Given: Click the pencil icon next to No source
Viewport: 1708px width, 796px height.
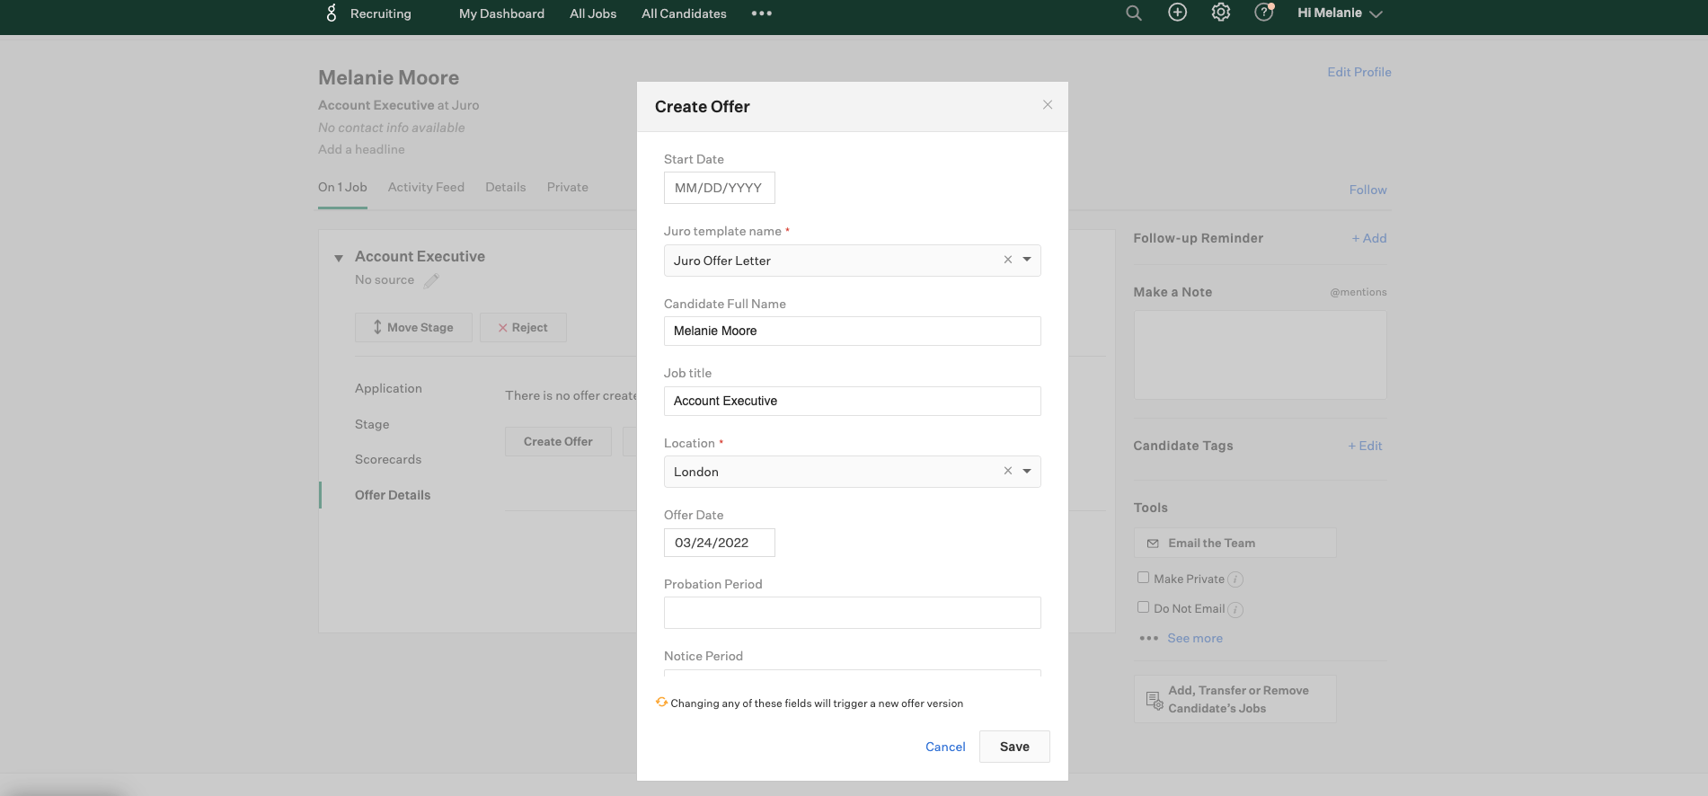Looking at the screenshot, I should [431, 280].
